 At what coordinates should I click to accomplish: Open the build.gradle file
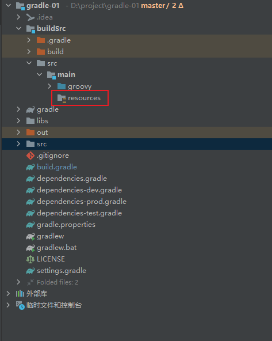(x=57, y=167)
